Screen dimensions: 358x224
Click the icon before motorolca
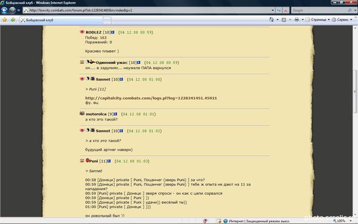point(82,113)
